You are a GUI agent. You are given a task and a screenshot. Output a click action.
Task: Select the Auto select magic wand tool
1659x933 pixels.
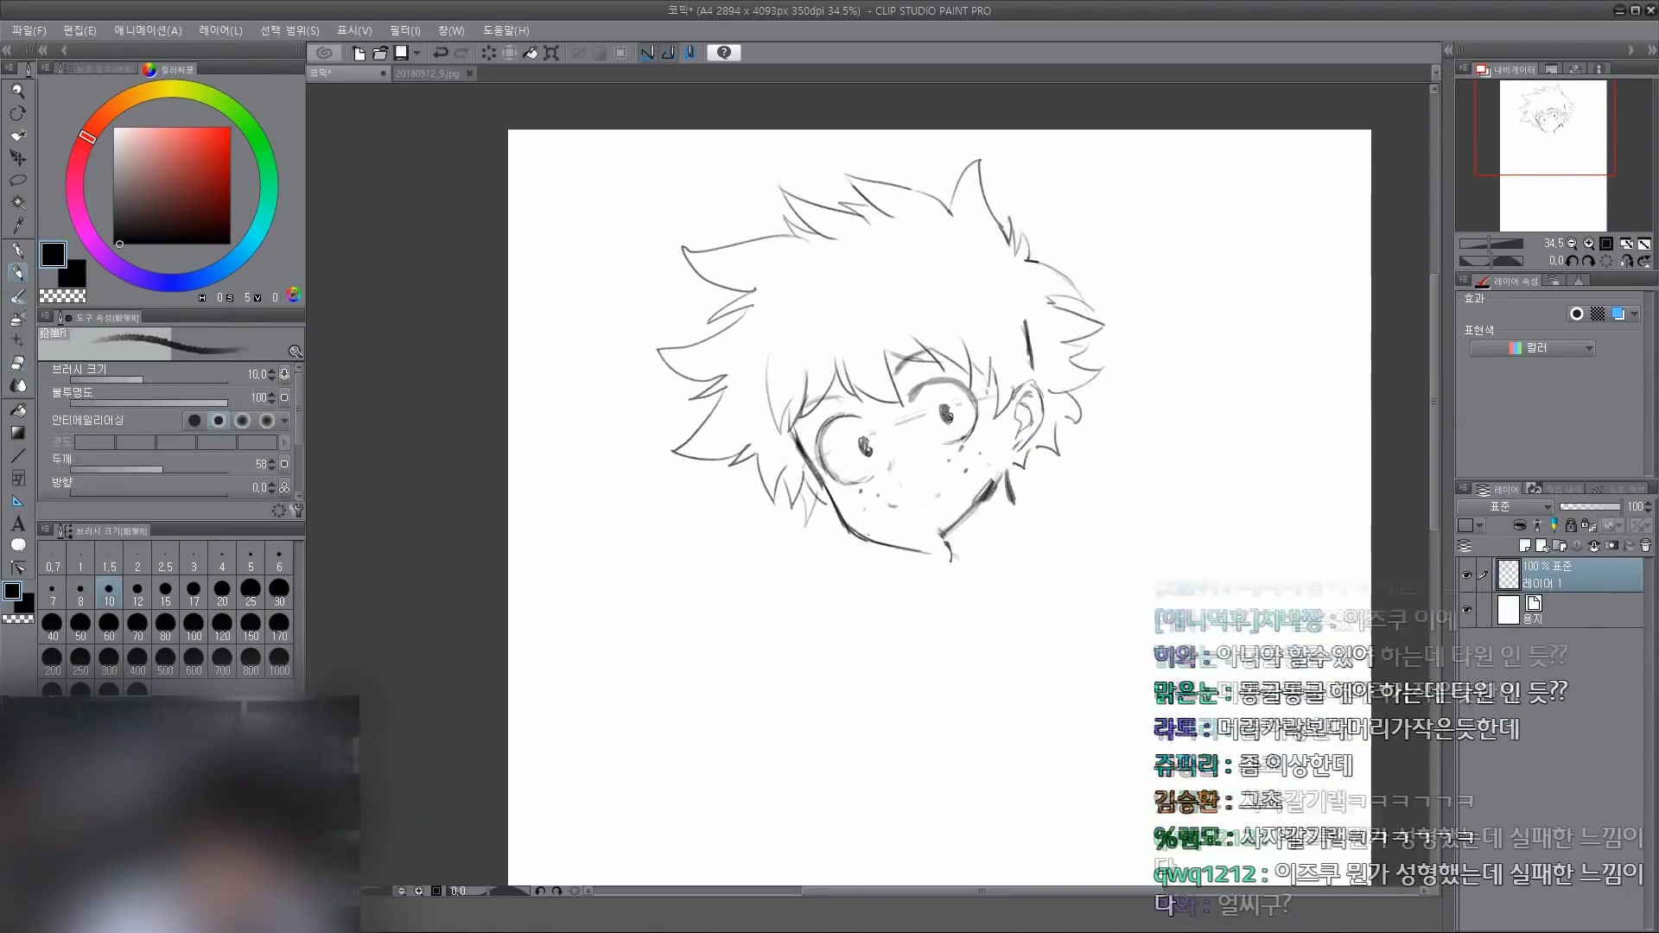(x=17, y=203)
